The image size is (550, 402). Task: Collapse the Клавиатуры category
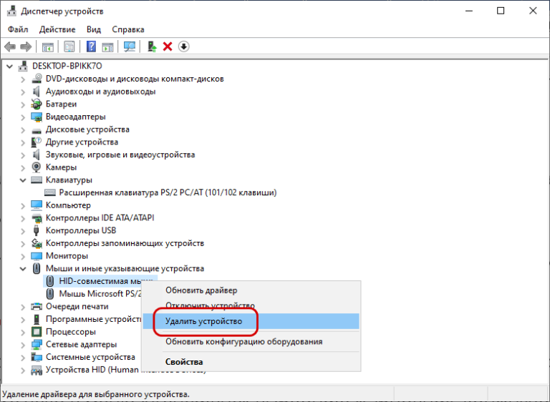23,180
